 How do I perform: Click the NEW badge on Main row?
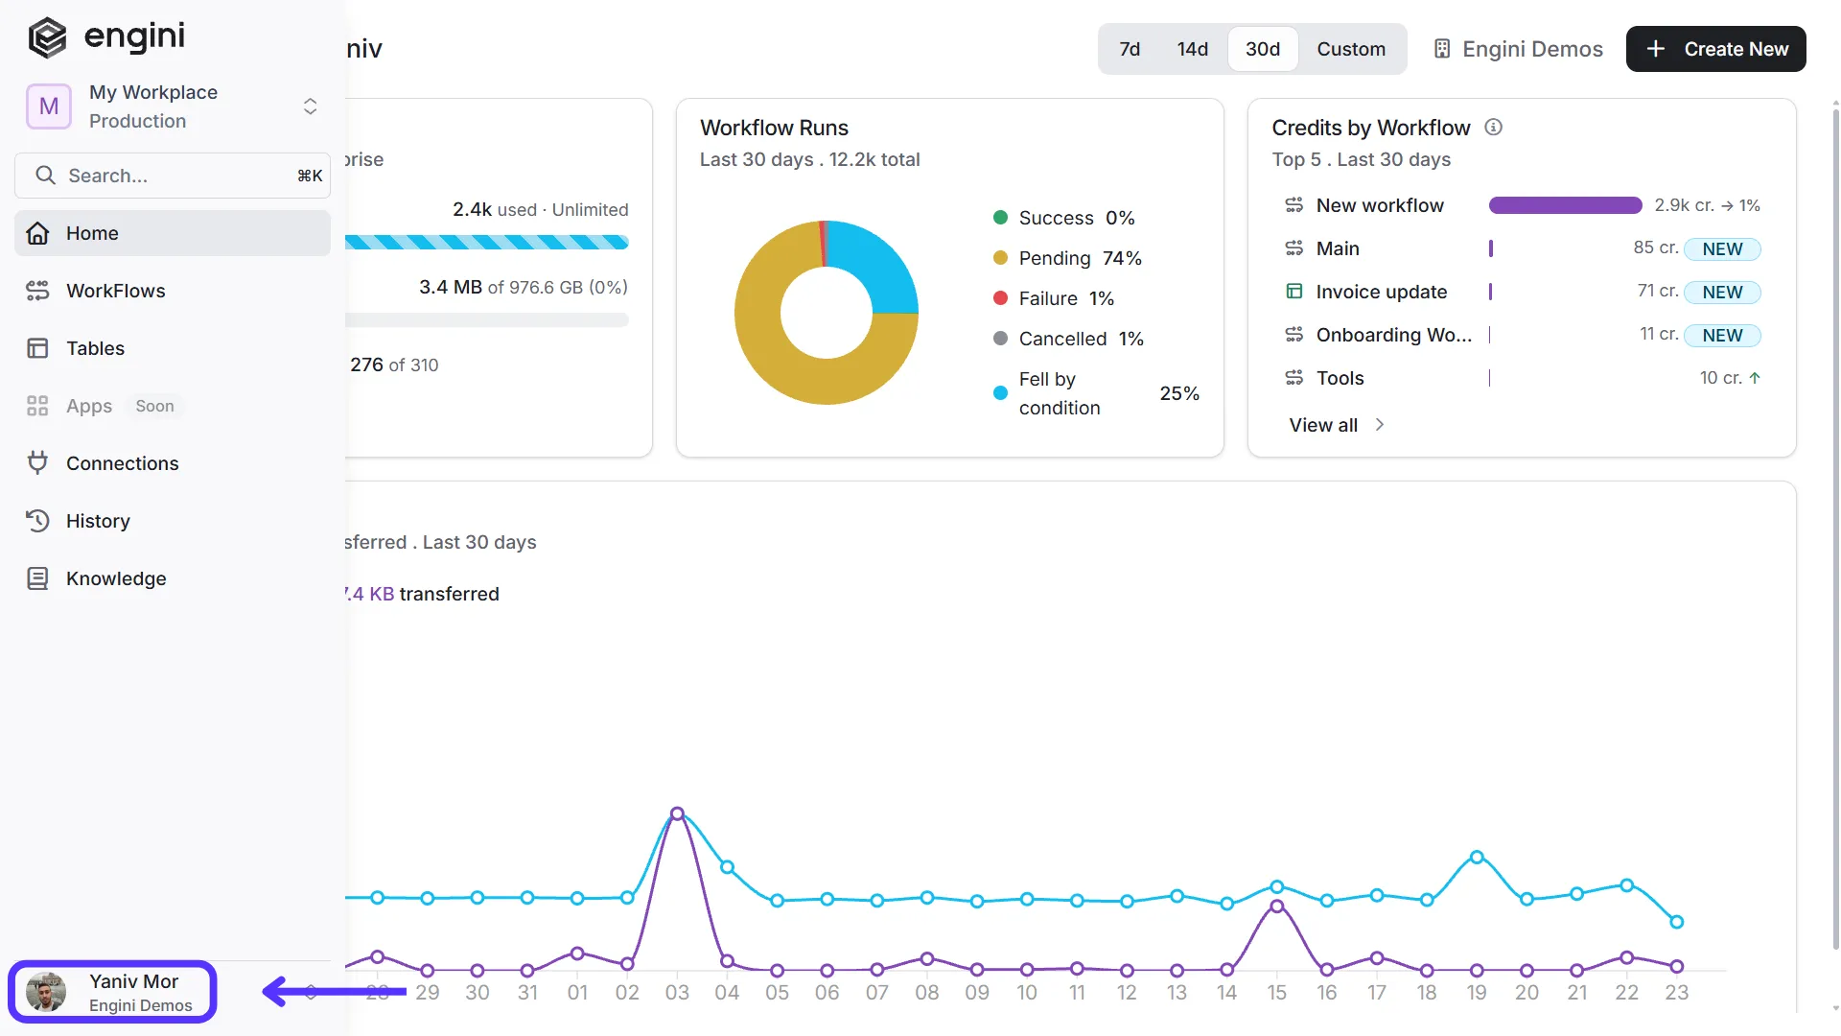(x=1722, y=249)
